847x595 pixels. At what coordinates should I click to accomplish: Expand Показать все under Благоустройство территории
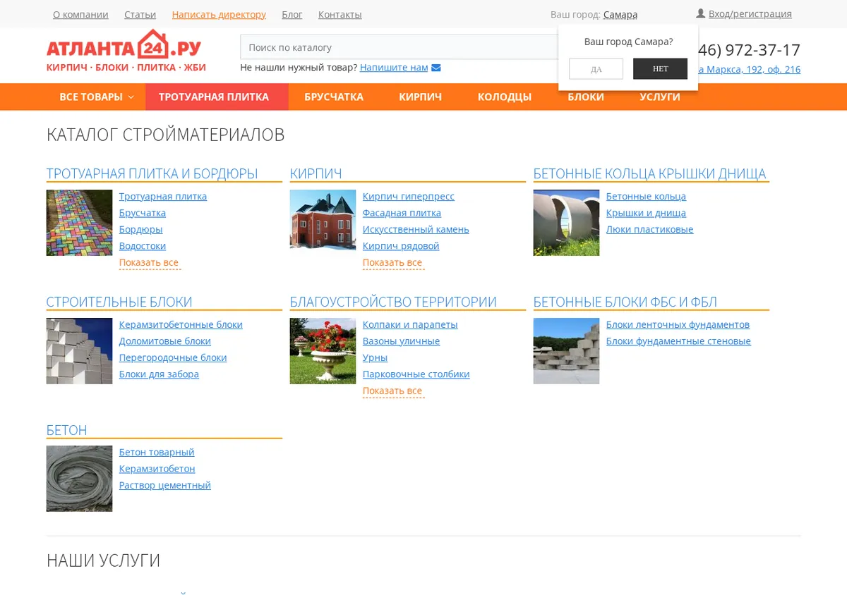coord(392,391)
